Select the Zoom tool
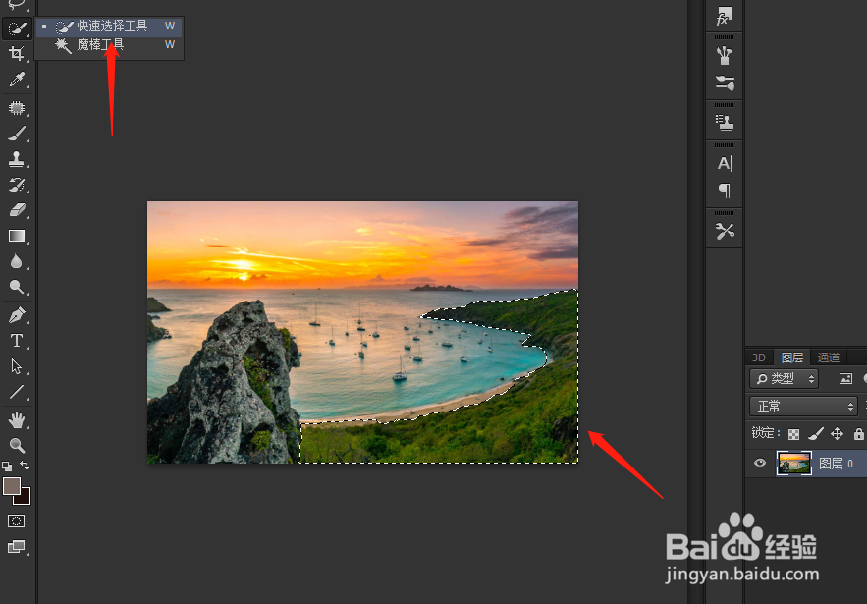867x604 pixels. point(17,445)
